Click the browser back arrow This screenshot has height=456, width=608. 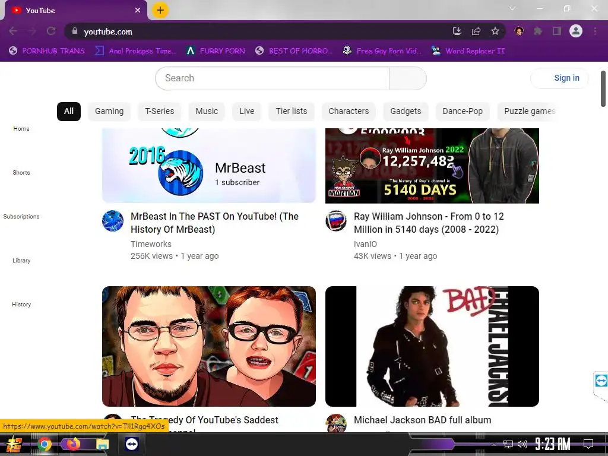click(13, 31)
